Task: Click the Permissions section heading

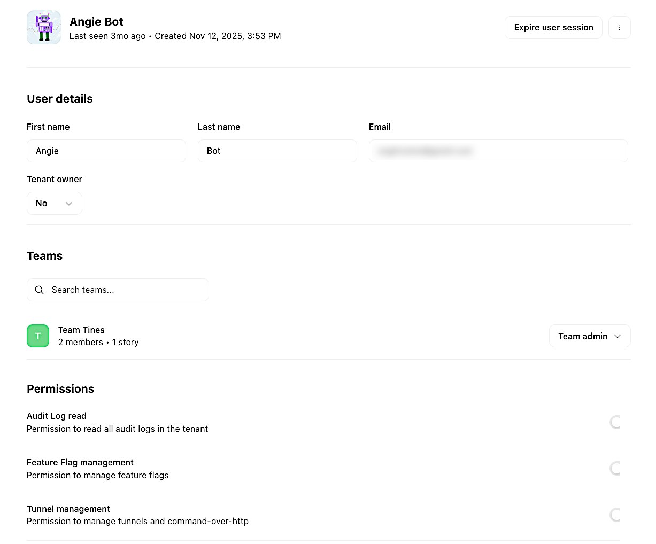Action: [60, 389]
